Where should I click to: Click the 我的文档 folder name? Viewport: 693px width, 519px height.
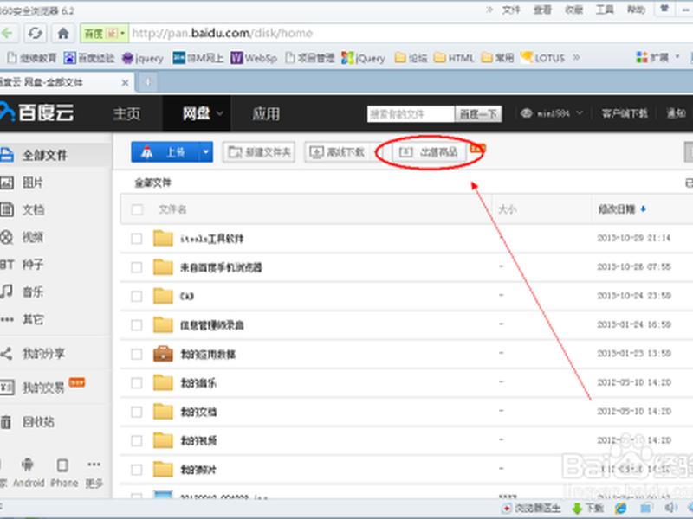(198, 412)
